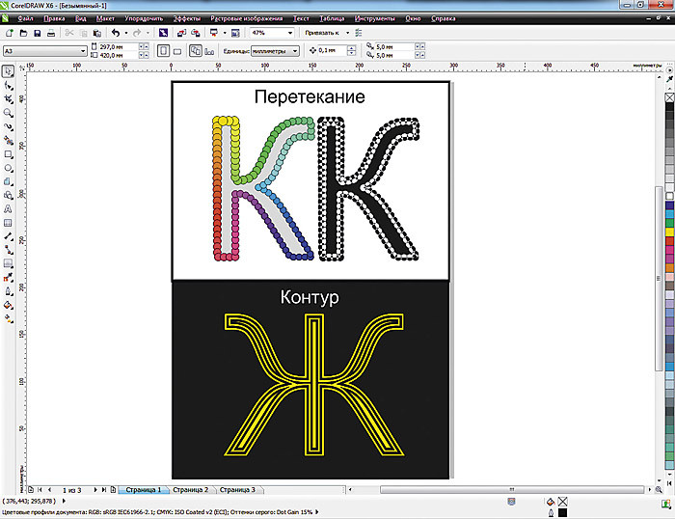The image size is (675, 519).
Task: Choose the Rectangle tool
Action: point(9,153)
